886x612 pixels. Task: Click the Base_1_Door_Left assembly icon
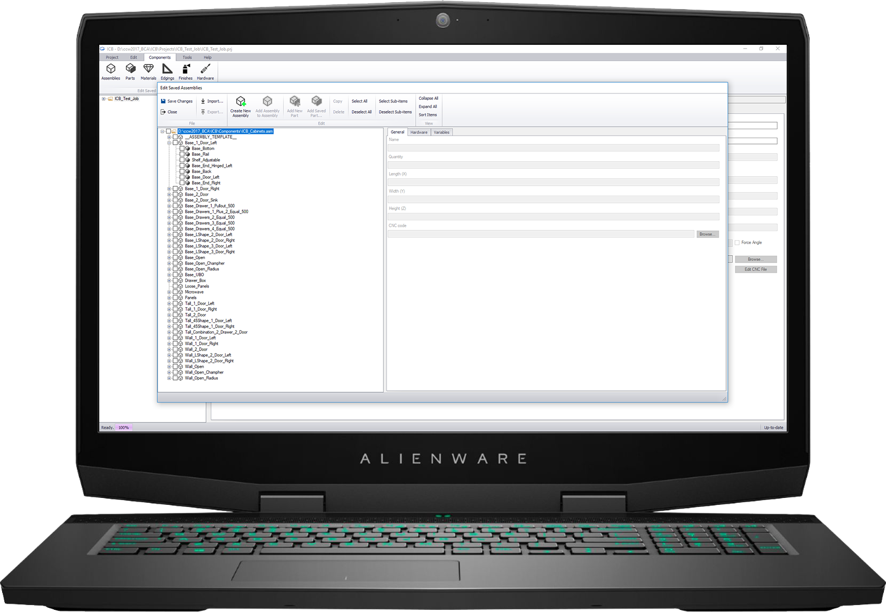pos(181,143)
